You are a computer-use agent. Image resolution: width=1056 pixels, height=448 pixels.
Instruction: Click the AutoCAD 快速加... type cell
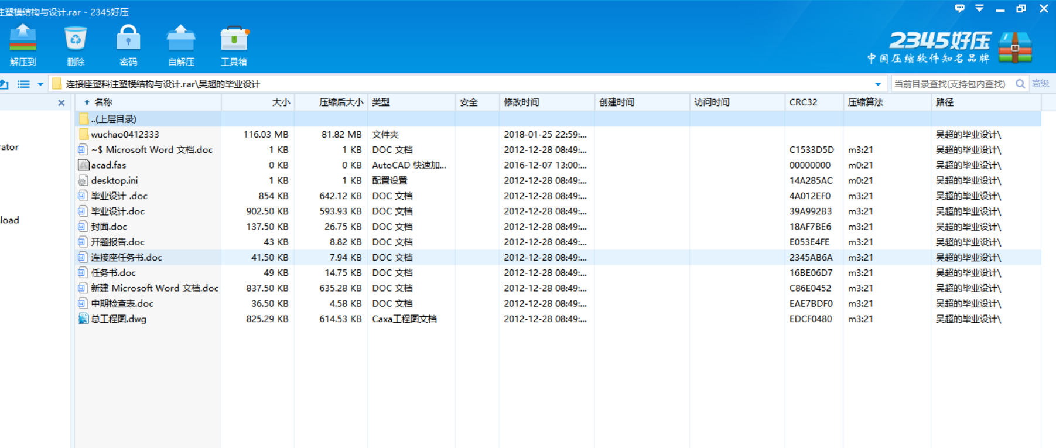tap(409, 165)
